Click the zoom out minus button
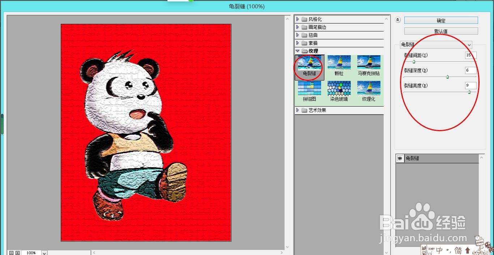Screen dimensions: 494x255 click(x=12, y=253)
